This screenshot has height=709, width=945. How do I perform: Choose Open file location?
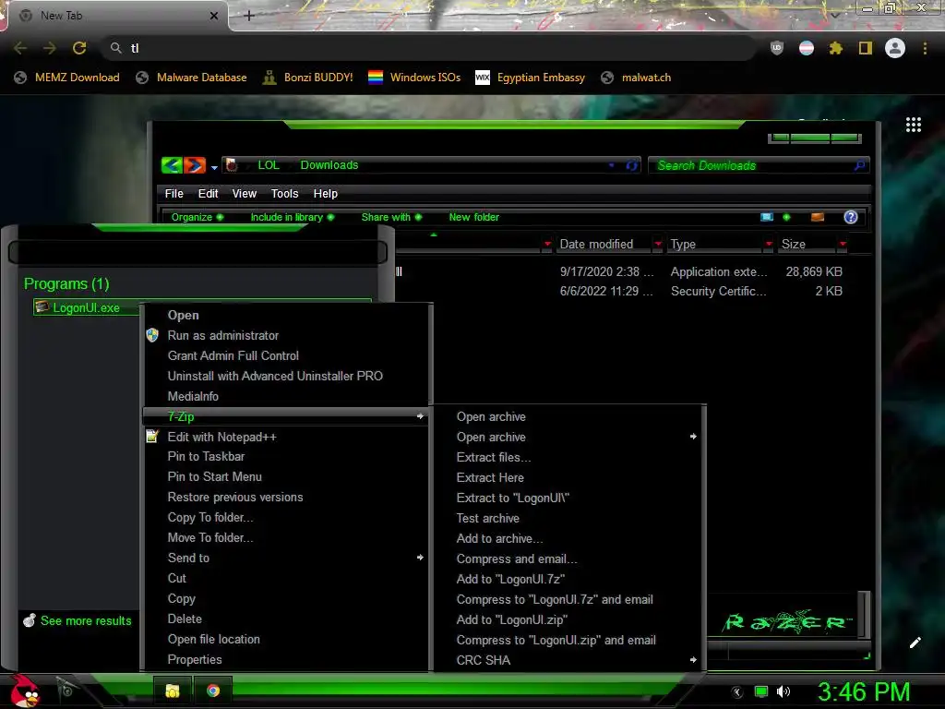[286, 639]
